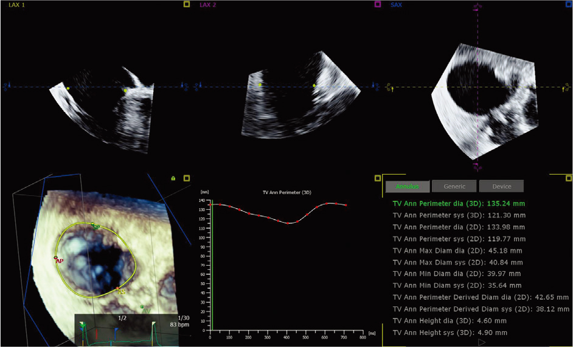Open the Generic tab

pos(454,186)
